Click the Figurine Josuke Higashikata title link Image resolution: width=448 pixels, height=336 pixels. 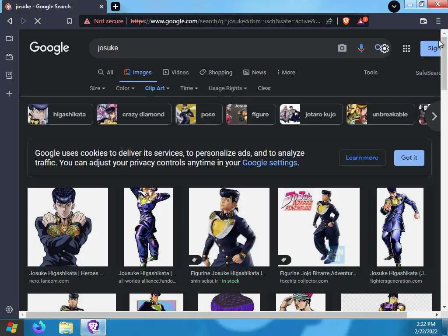pos(228,273)
